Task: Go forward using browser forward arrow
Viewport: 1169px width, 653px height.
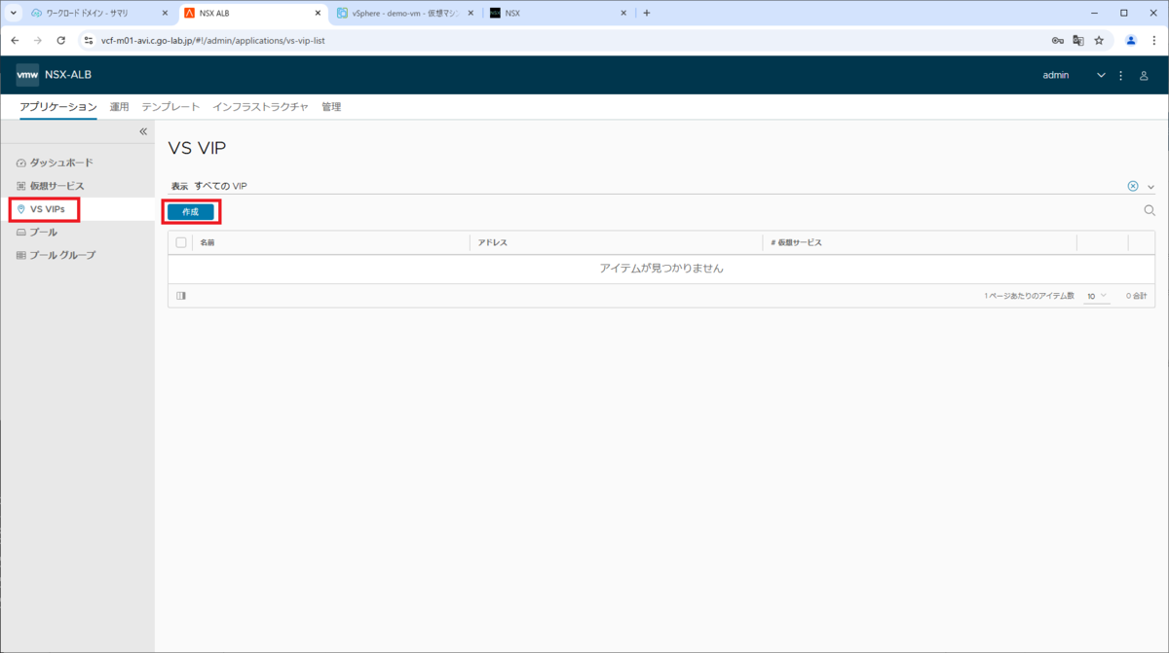Action: [x=38, y=41]
